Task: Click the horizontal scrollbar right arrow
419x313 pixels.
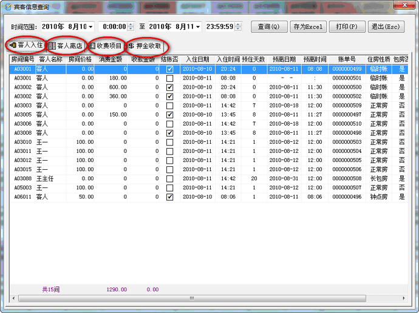Action: [x=403, y=298]
